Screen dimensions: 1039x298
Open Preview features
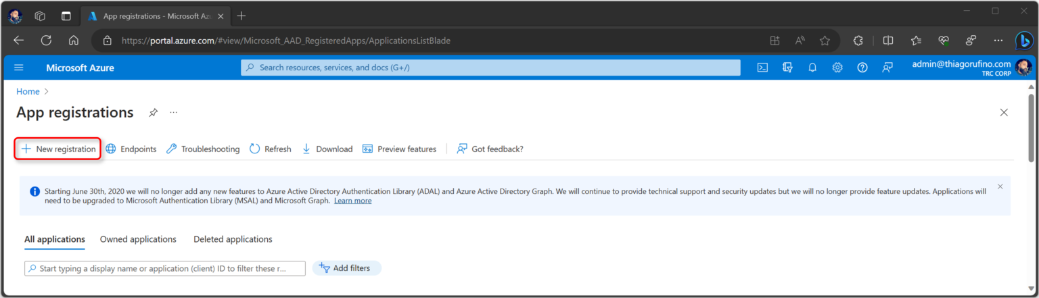coord(400,149)
